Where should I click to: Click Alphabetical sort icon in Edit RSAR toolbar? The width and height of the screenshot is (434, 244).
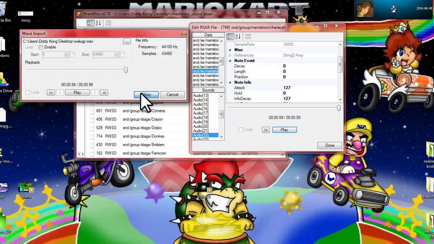238,37
